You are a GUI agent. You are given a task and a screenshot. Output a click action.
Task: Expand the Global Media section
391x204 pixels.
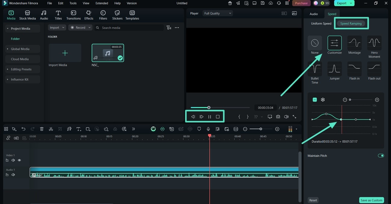[8, 49]
